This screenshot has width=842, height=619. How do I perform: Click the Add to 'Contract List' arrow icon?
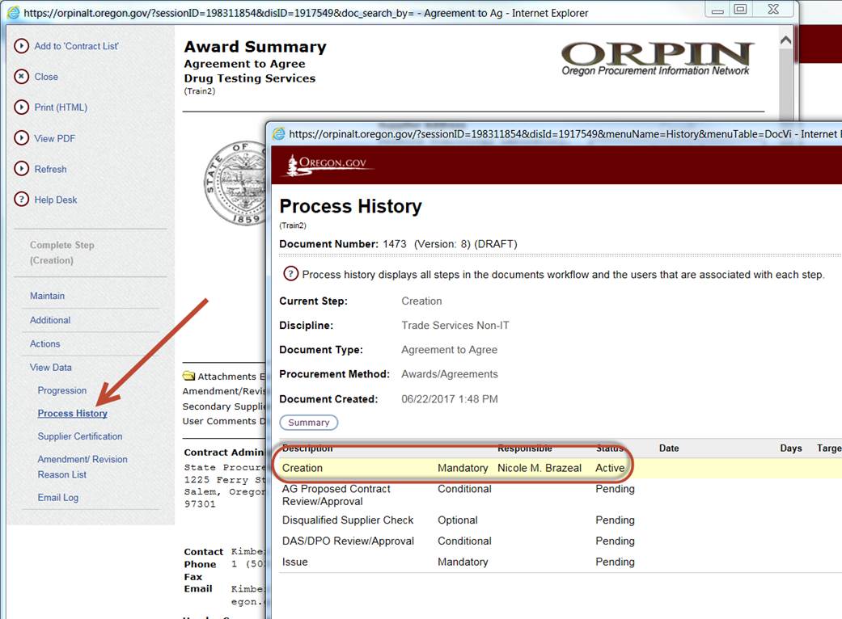tap(22, 46)
